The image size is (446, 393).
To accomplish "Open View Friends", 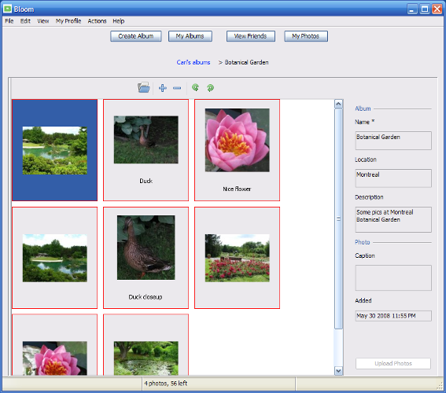I will click(251, 36).
